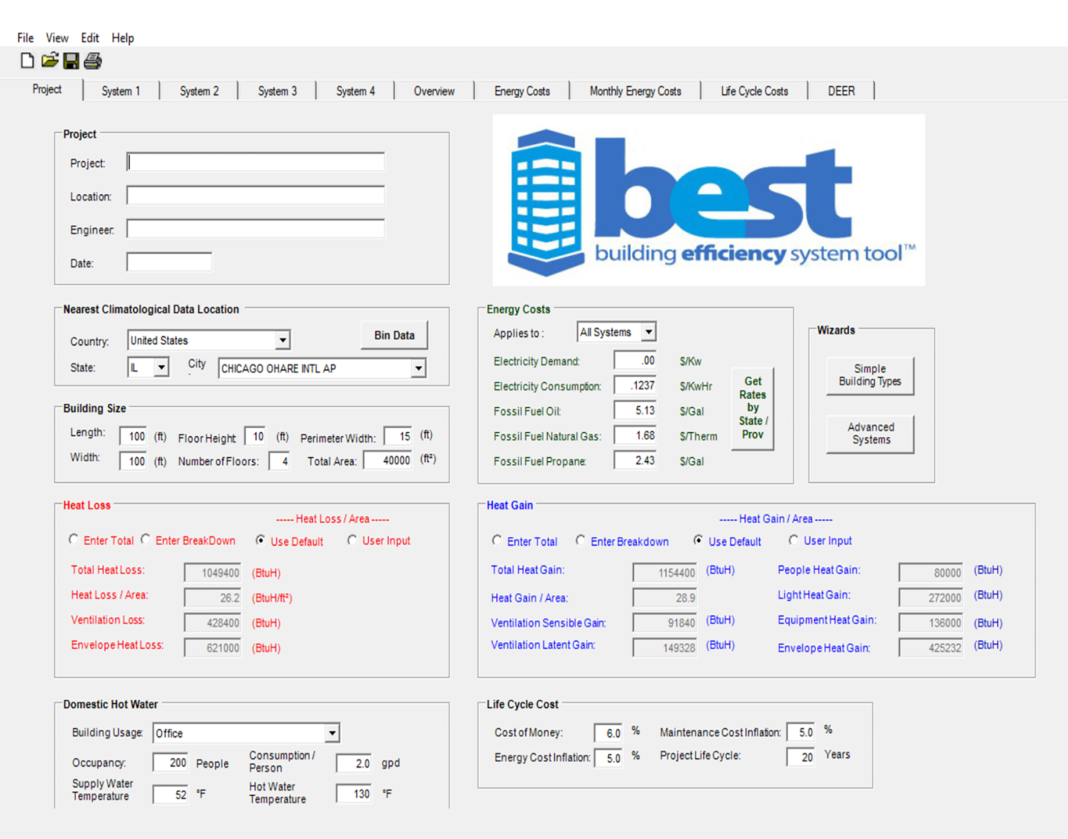The width and height of the screenshot is (1068, 839).
Task: Open the Country dropdown
Action: click(283, 340)
